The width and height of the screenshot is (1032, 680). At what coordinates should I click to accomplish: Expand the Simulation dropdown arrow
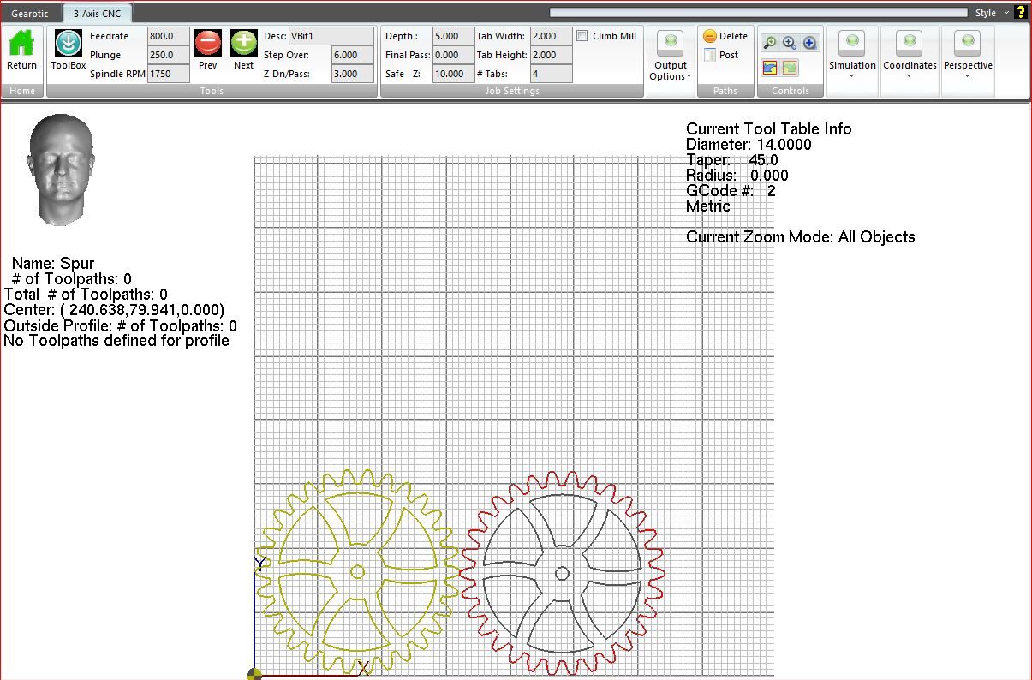pos(852,76)
